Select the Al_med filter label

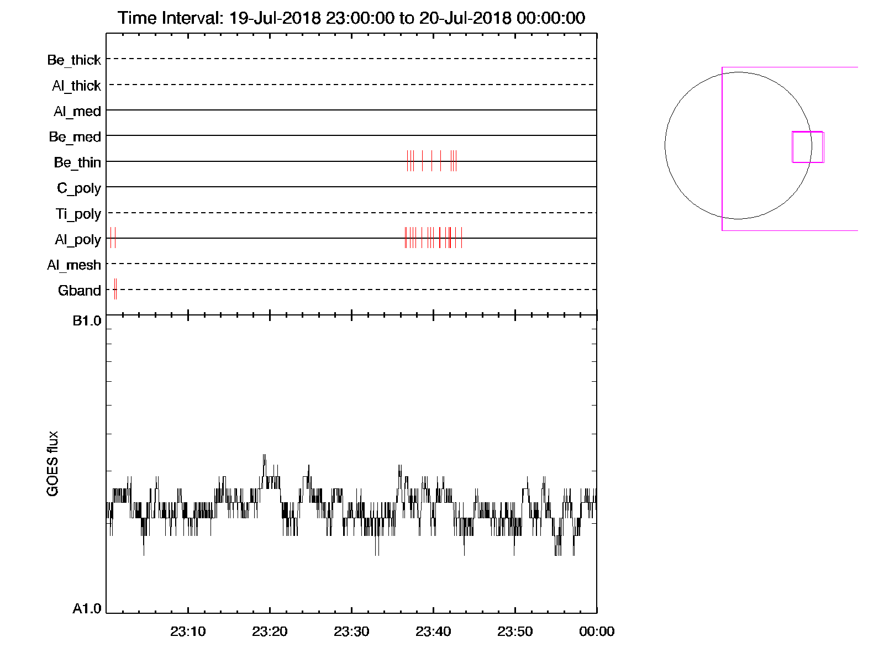click(x=77, y=111)
